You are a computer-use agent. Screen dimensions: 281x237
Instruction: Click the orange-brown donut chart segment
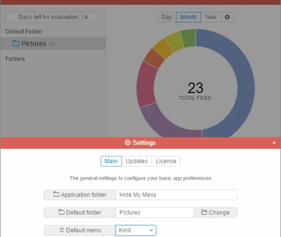154,58
